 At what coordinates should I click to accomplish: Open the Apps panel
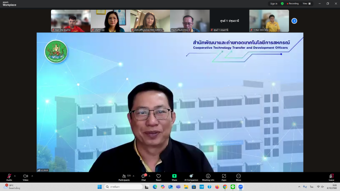224,176
